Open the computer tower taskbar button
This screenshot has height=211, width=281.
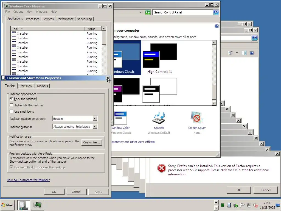point(24,205)
